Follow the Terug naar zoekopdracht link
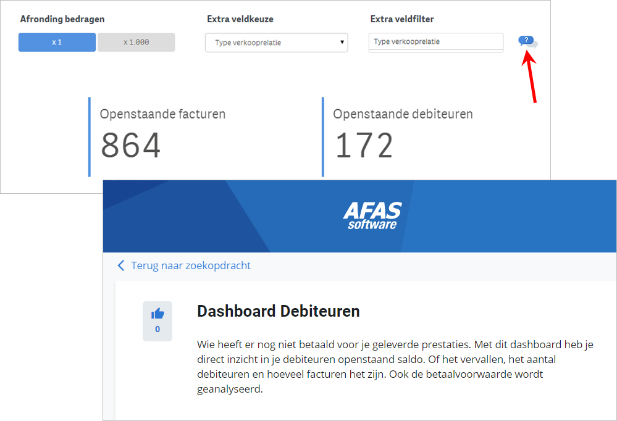 190,265
